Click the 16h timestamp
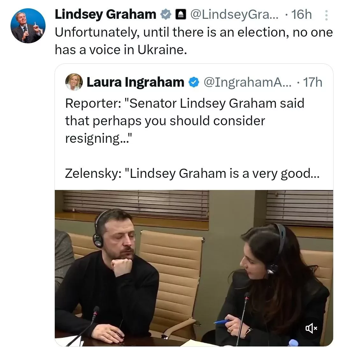Screen dimensions: 344x349 301,14
